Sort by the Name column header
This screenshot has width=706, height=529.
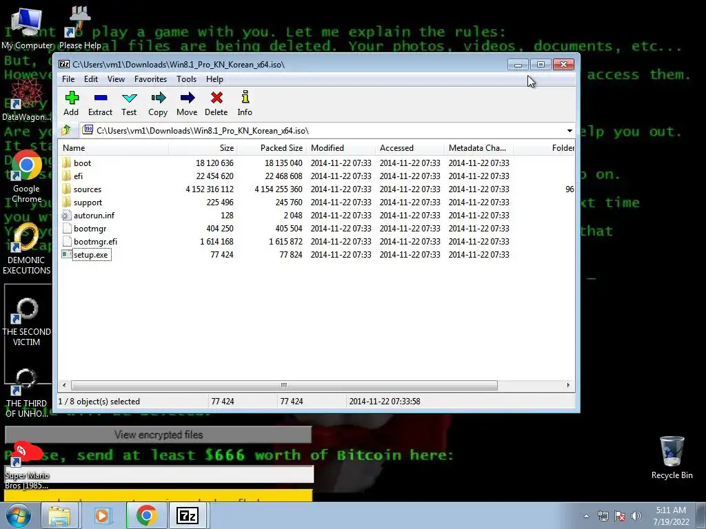pos(114,148)
